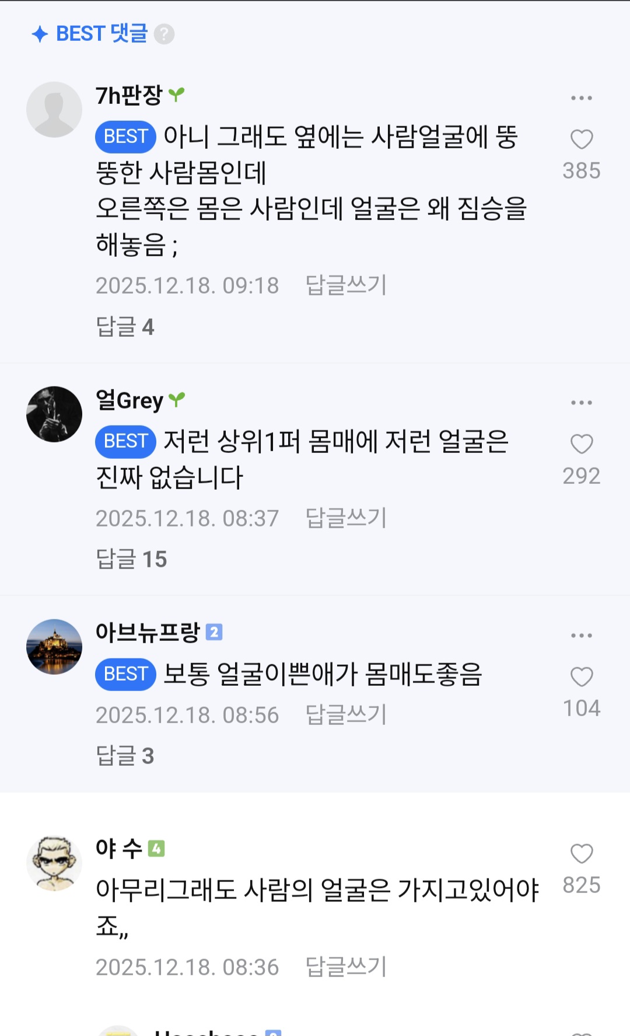The width and height of the screenshot is (630, 1036).
Task: Like the comment by 야 수
Action: point(581,854)
